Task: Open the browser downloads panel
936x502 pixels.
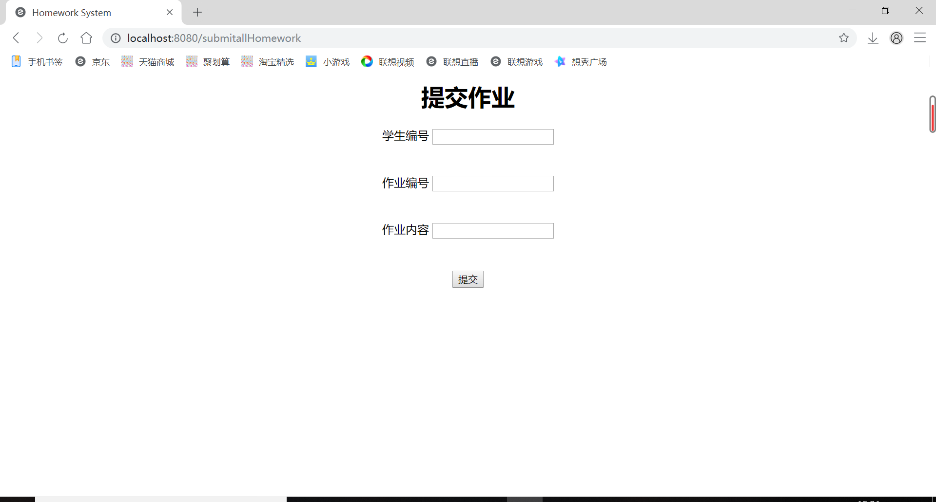Action: (x=873, y=38)
